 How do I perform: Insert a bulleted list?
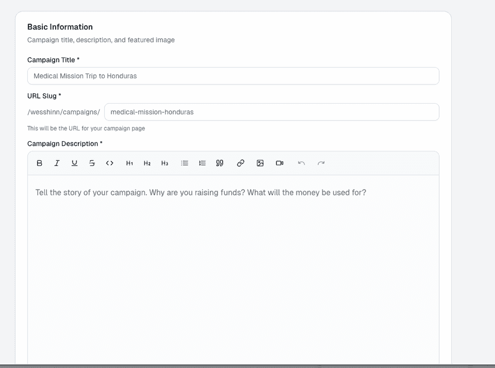coord(185,163)
